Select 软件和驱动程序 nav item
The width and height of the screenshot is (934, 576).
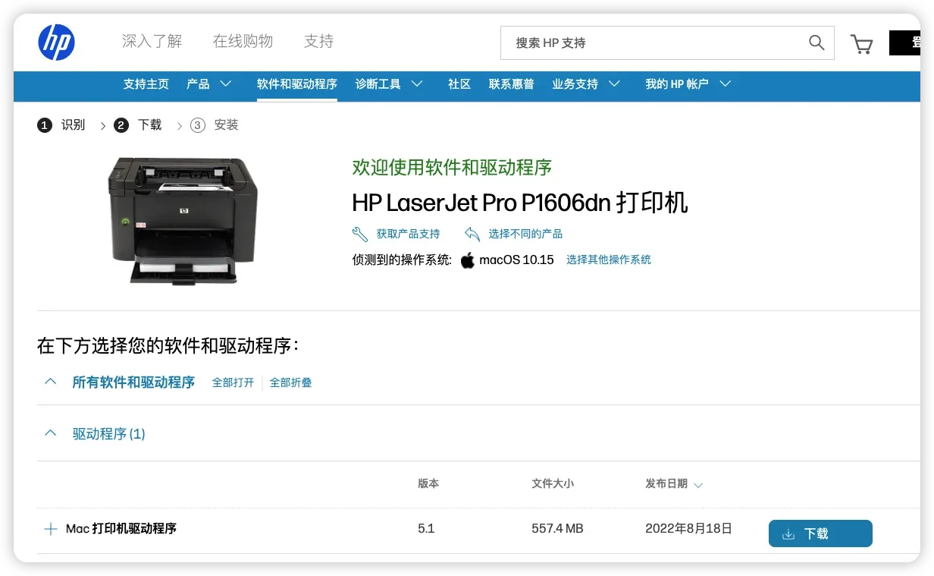297,84
